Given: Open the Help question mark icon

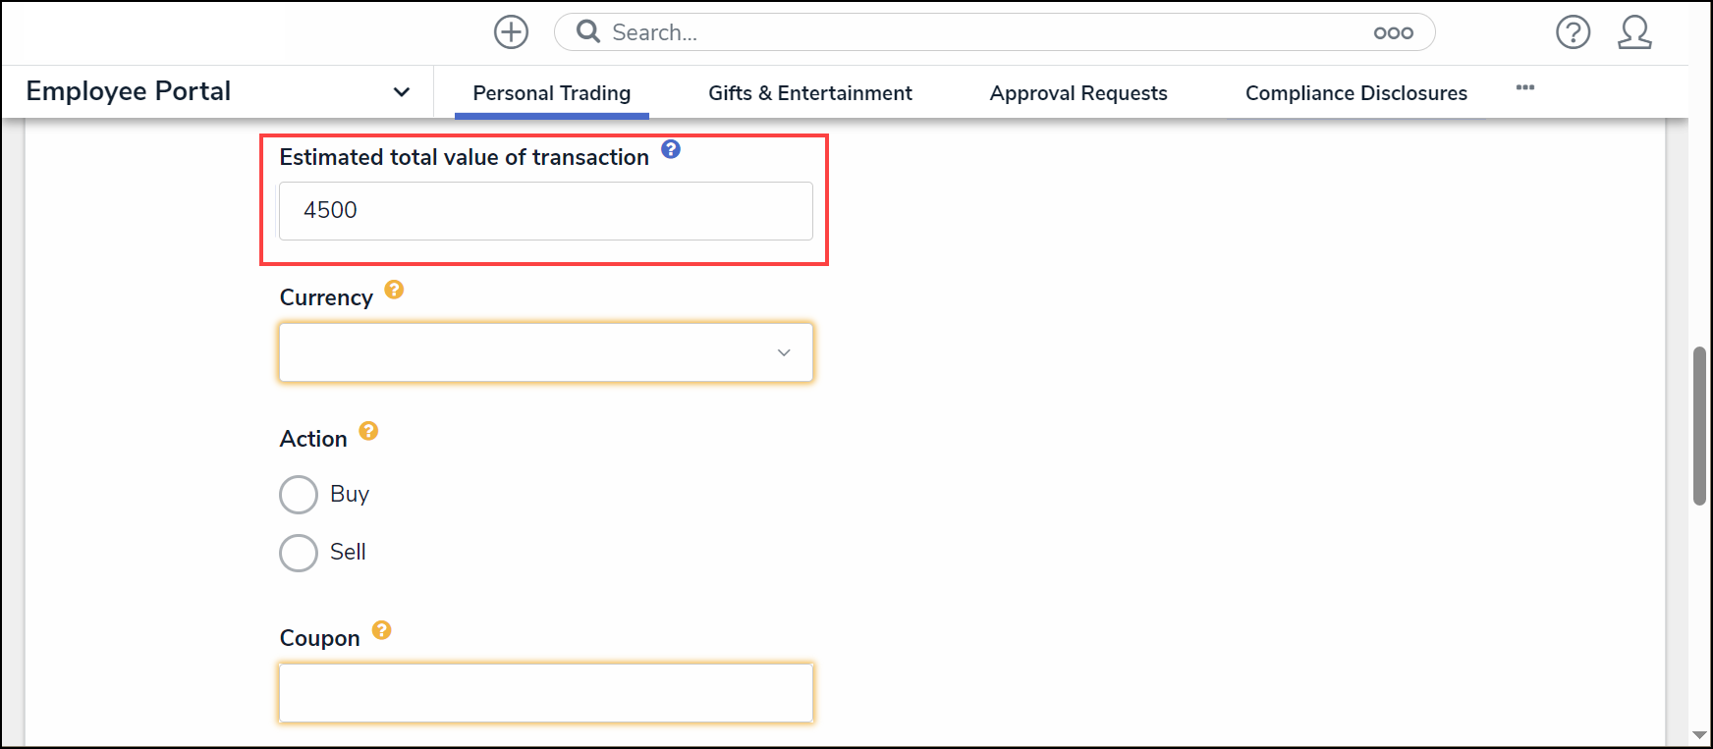Looking at the screenshot, I should 1573,32.
